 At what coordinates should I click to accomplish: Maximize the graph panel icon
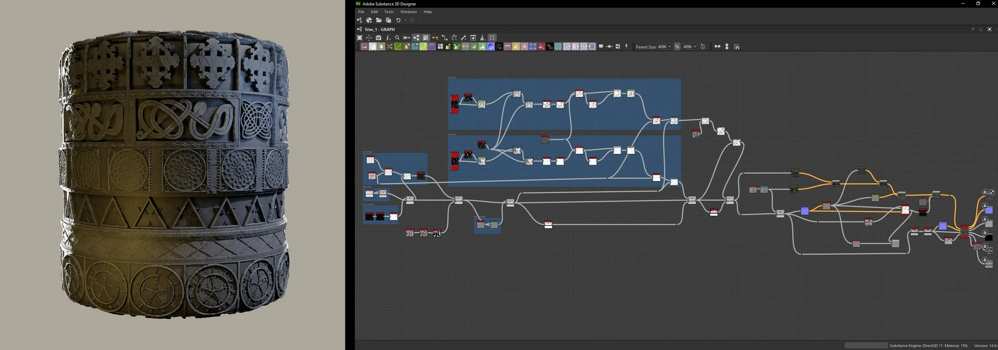click(989, 29)
